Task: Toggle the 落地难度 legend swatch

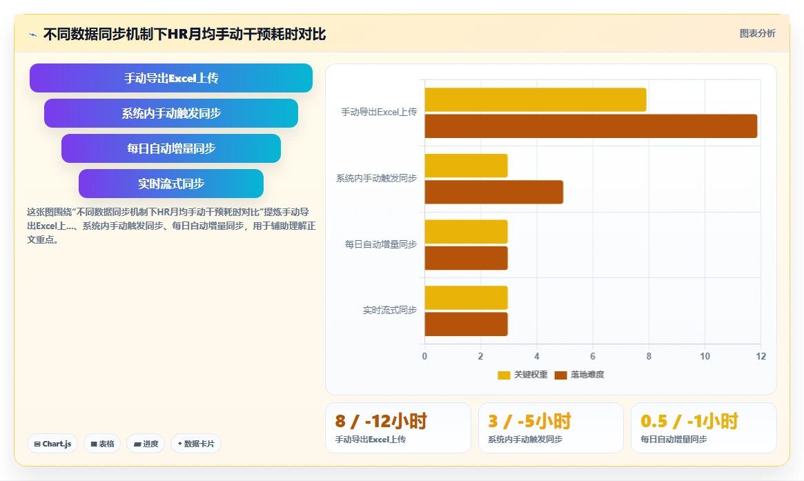Action: [560, 375]
